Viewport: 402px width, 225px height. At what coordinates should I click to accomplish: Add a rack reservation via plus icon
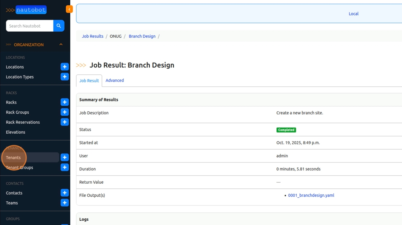click(65, 122)
